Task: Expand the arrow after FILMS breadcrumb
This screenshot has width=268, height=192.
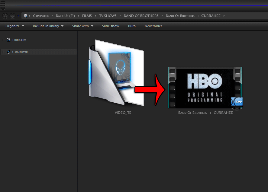Action: (95, 16)
